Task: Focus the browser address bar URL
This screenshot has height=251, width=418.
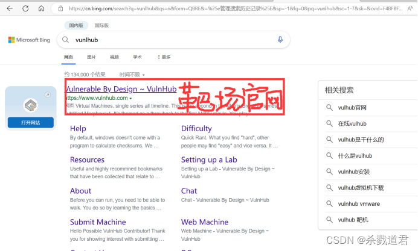Action: [x=236, y=8]
